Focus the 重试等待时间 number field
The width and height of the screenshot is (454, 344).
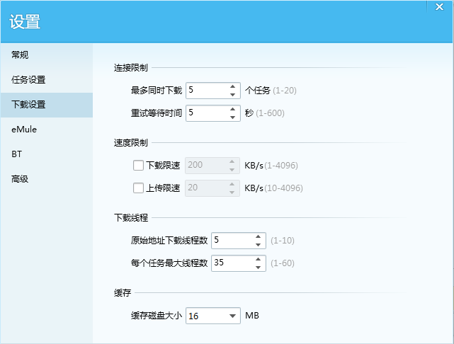click(213, 113)
